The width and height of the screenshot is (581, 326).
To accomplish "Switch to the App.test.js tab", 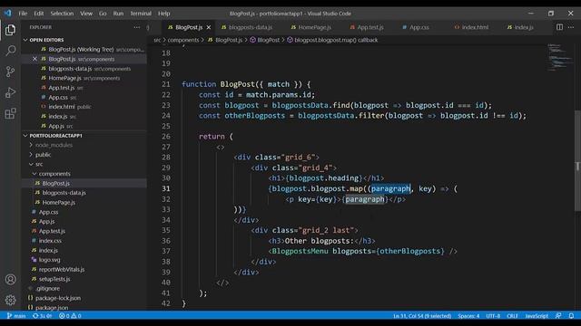I will click(x=367, y=27).
